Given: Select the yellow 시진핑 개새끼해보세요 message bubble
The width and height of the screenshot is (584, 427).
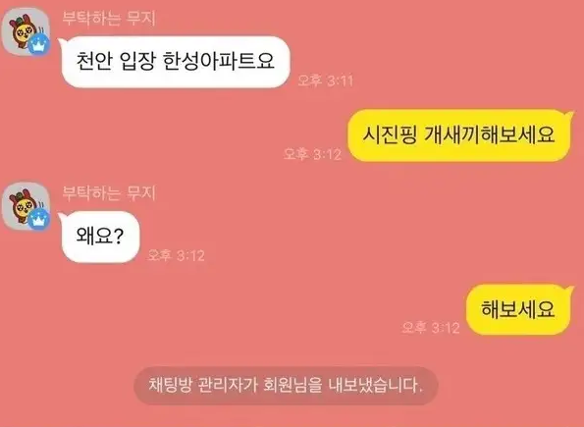Looking at the screenshot, I should (459, 135).
